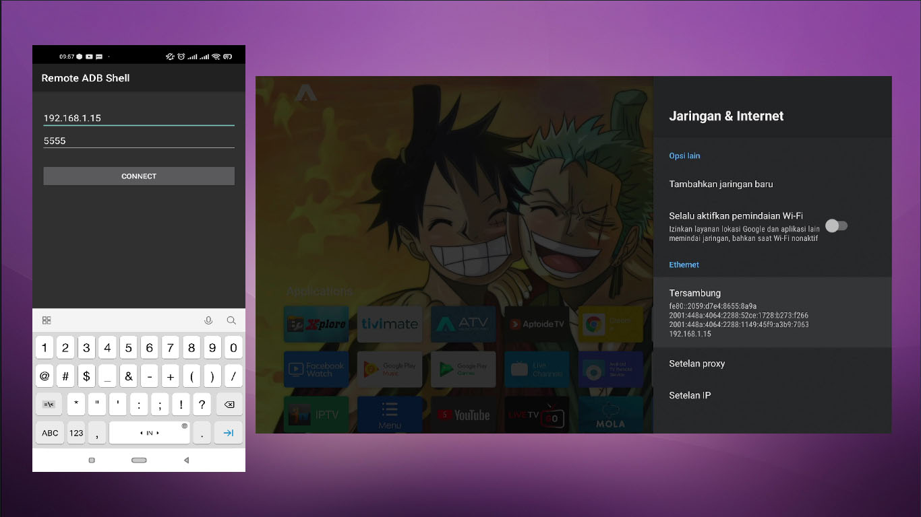
Task: Switch keyboard to ABC letters layout
Action: click(x=50, y=433)
